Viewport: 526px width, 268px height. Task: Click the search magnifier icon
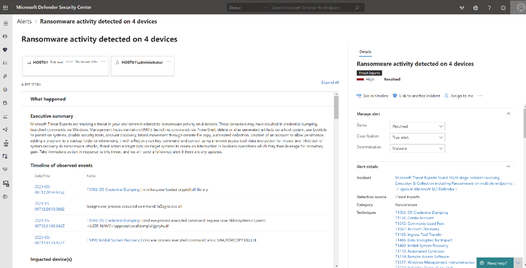click(x=357, y=8)
